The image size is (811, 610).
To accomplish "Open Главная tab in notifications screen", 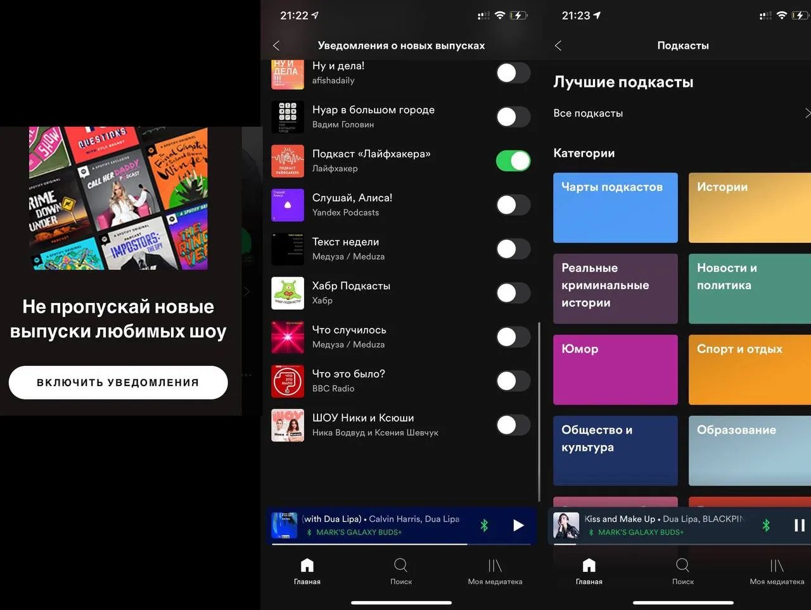I will pyautogui.click(x=307, y=571).
